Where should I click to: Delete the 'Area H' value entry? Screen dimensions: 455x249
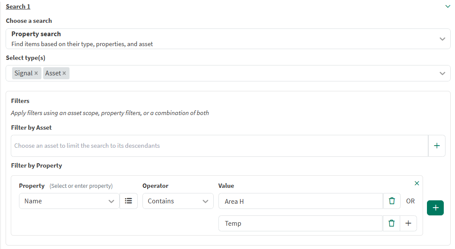[392, 201]
